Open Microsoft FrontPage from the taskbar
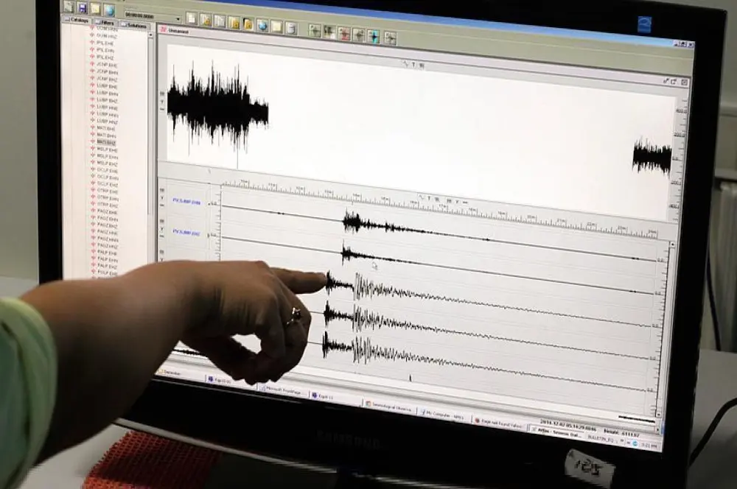 (x=284, y=390)
